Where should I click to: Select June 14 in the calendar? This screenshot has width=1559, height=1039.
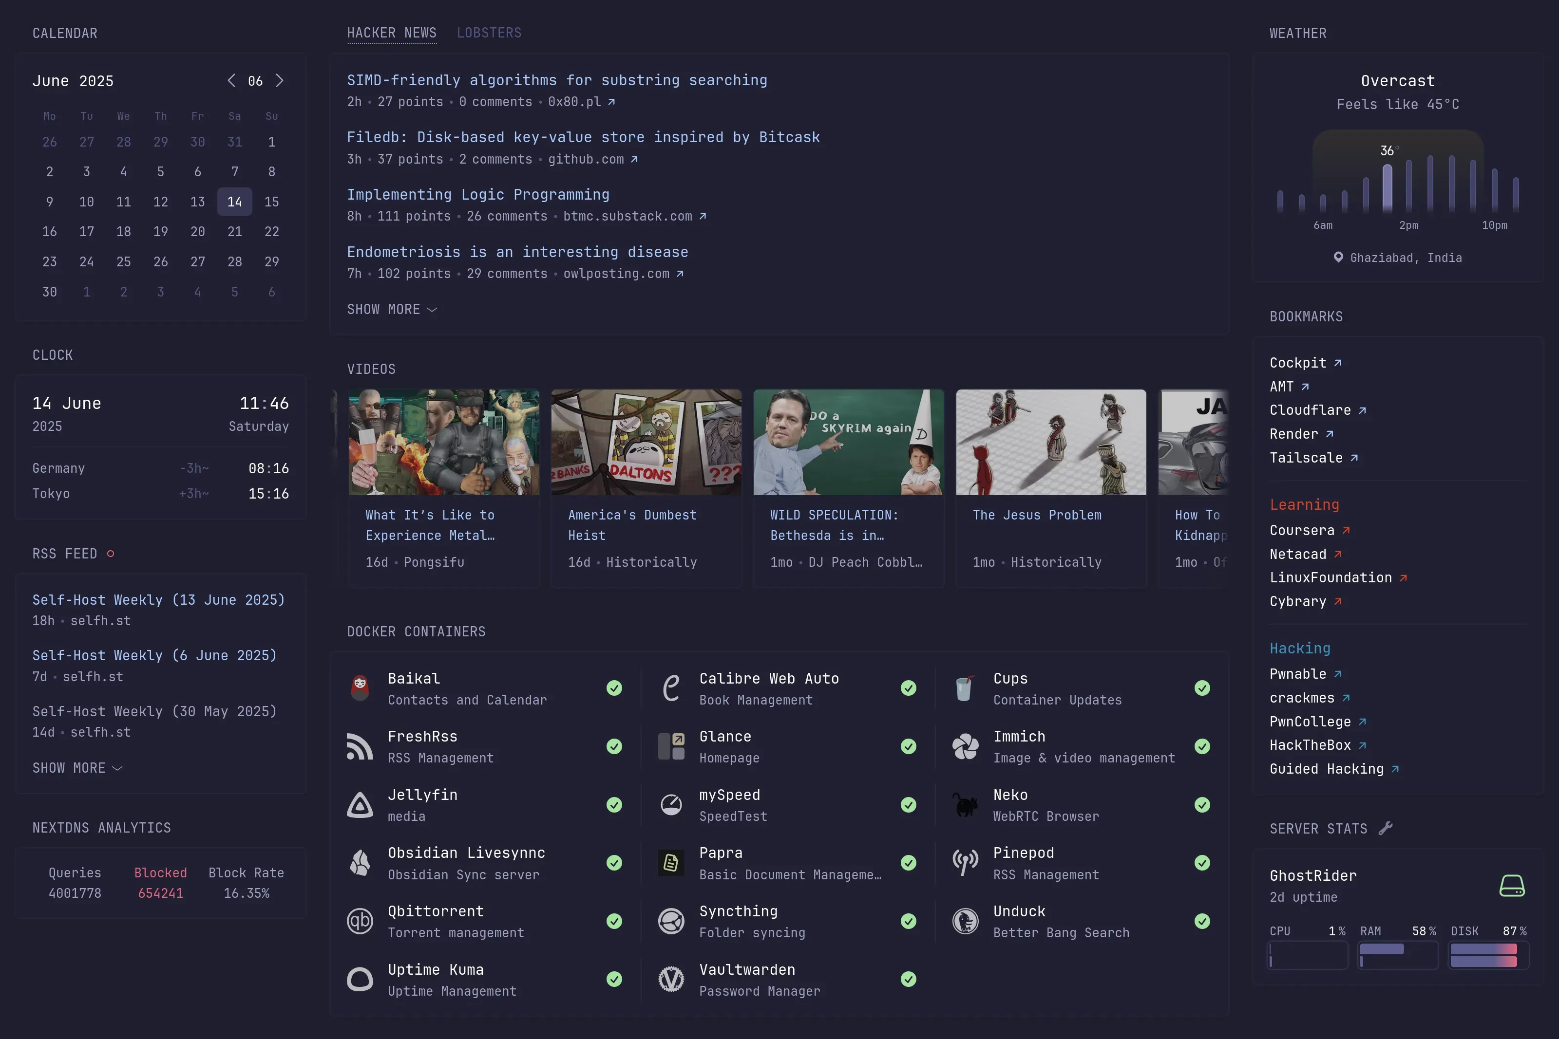coord(235,202)
